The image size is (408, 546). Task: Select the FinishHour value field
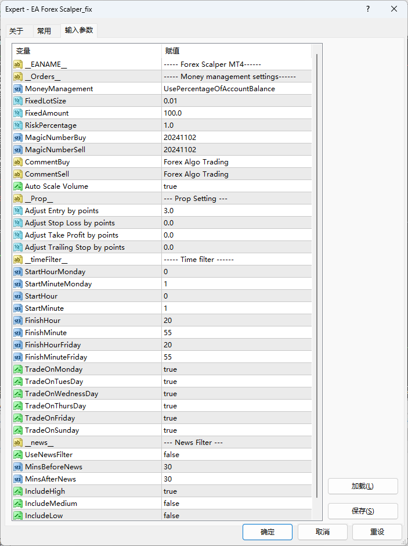[237, 321]
